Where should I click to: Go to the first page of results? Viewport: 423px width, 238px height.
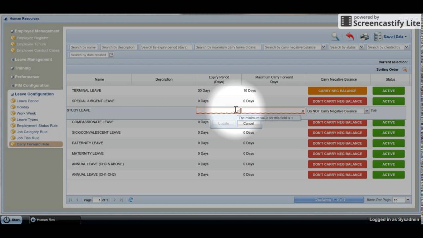(x=70, y=200)
